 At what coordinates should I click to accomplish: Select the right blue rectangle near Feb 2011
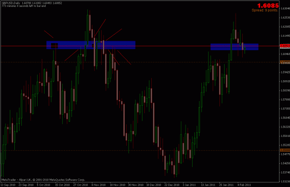tap(234, 47)
